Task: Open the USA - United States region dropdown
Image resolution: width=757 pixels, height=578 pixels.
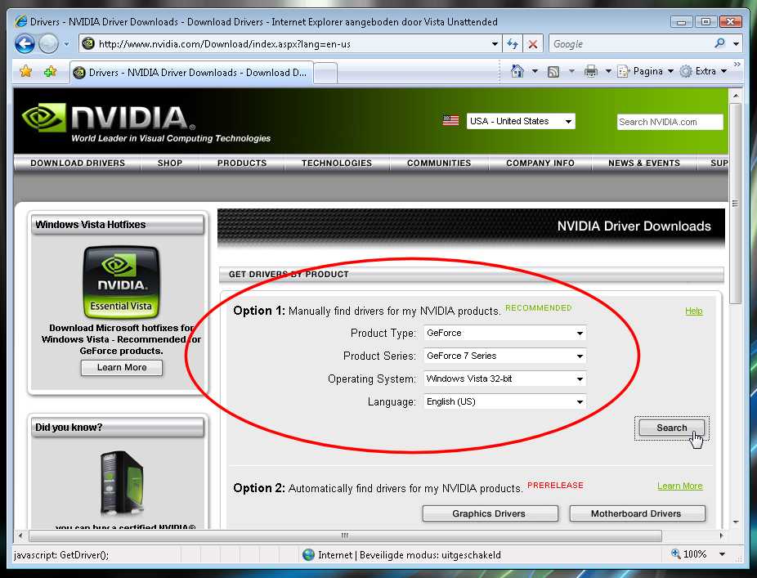Action: 521,121
